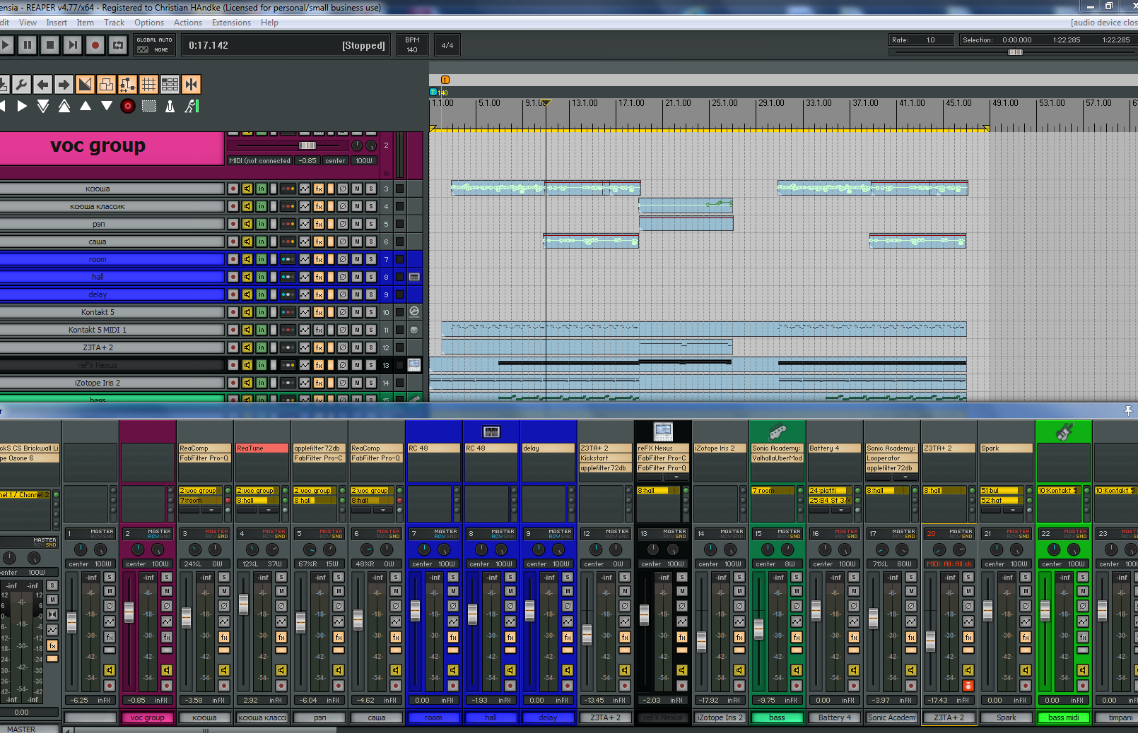Toggle input monitoring on delay track row
This screenshot has height=733, width=1138.
247,294
